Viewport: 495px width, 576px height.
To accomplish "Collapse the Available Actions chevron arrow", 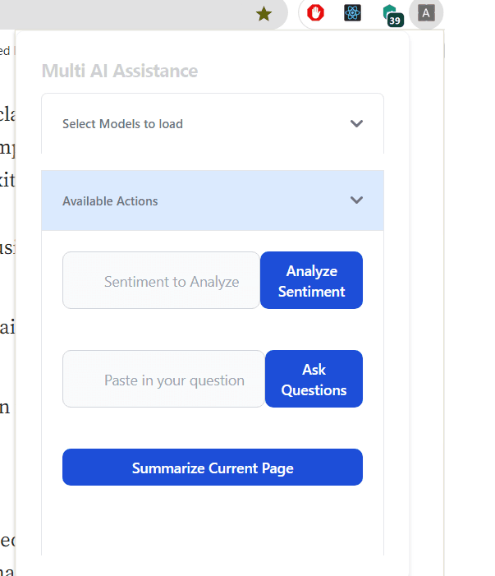I will pyautogui.click(x=356, y=200).
